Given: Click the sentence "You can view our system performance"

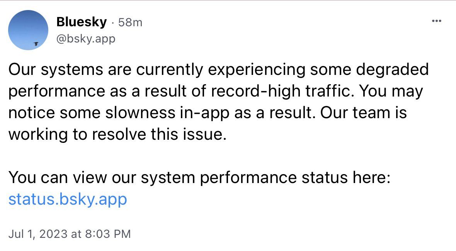Looking at the screenshot, I should pyautogui.click(x=153, y=178).
